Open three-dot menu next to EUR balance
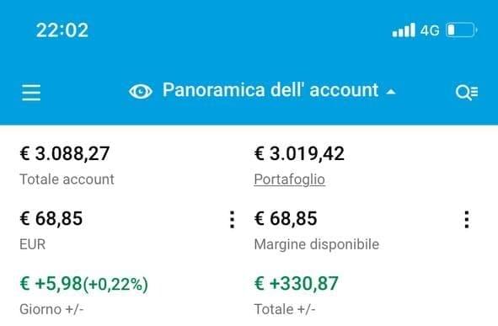 click(x=233, y=219)
